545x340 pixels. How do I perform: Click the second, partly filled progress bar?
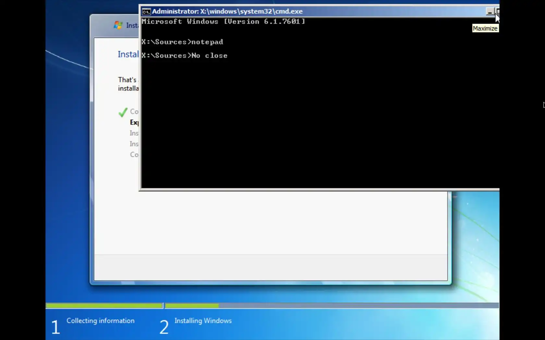332,305
